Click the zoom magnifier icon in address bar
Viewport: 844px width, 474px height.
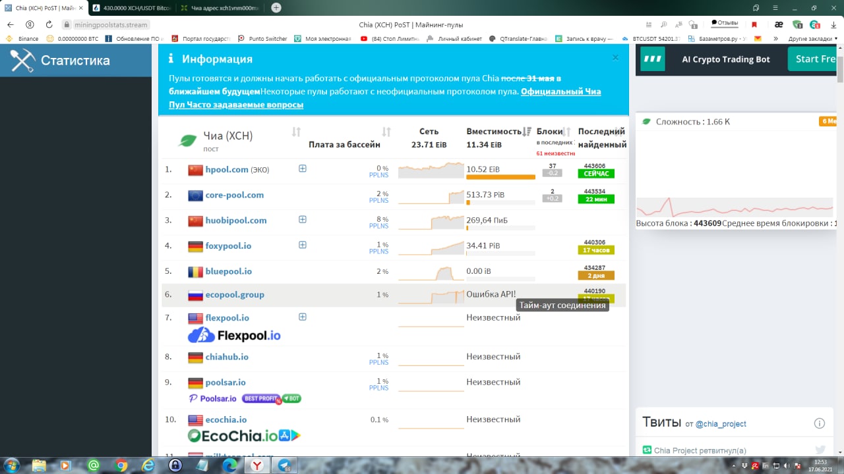coord(663,24)
